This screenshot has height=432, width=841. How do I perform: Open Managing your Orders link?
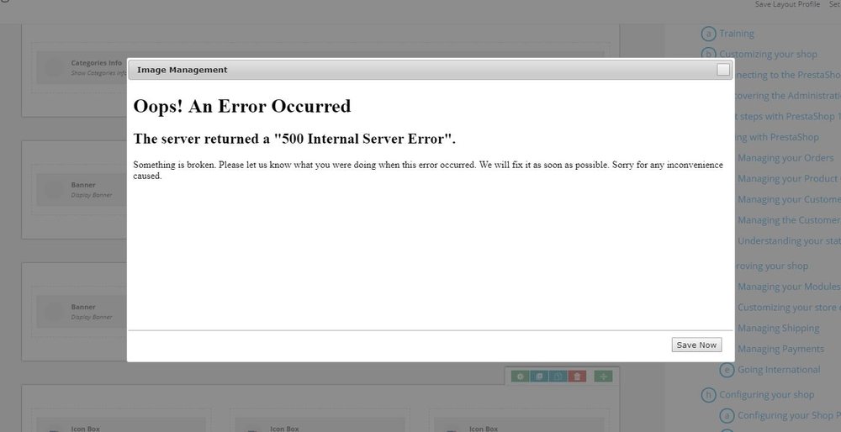coord(785,157)
